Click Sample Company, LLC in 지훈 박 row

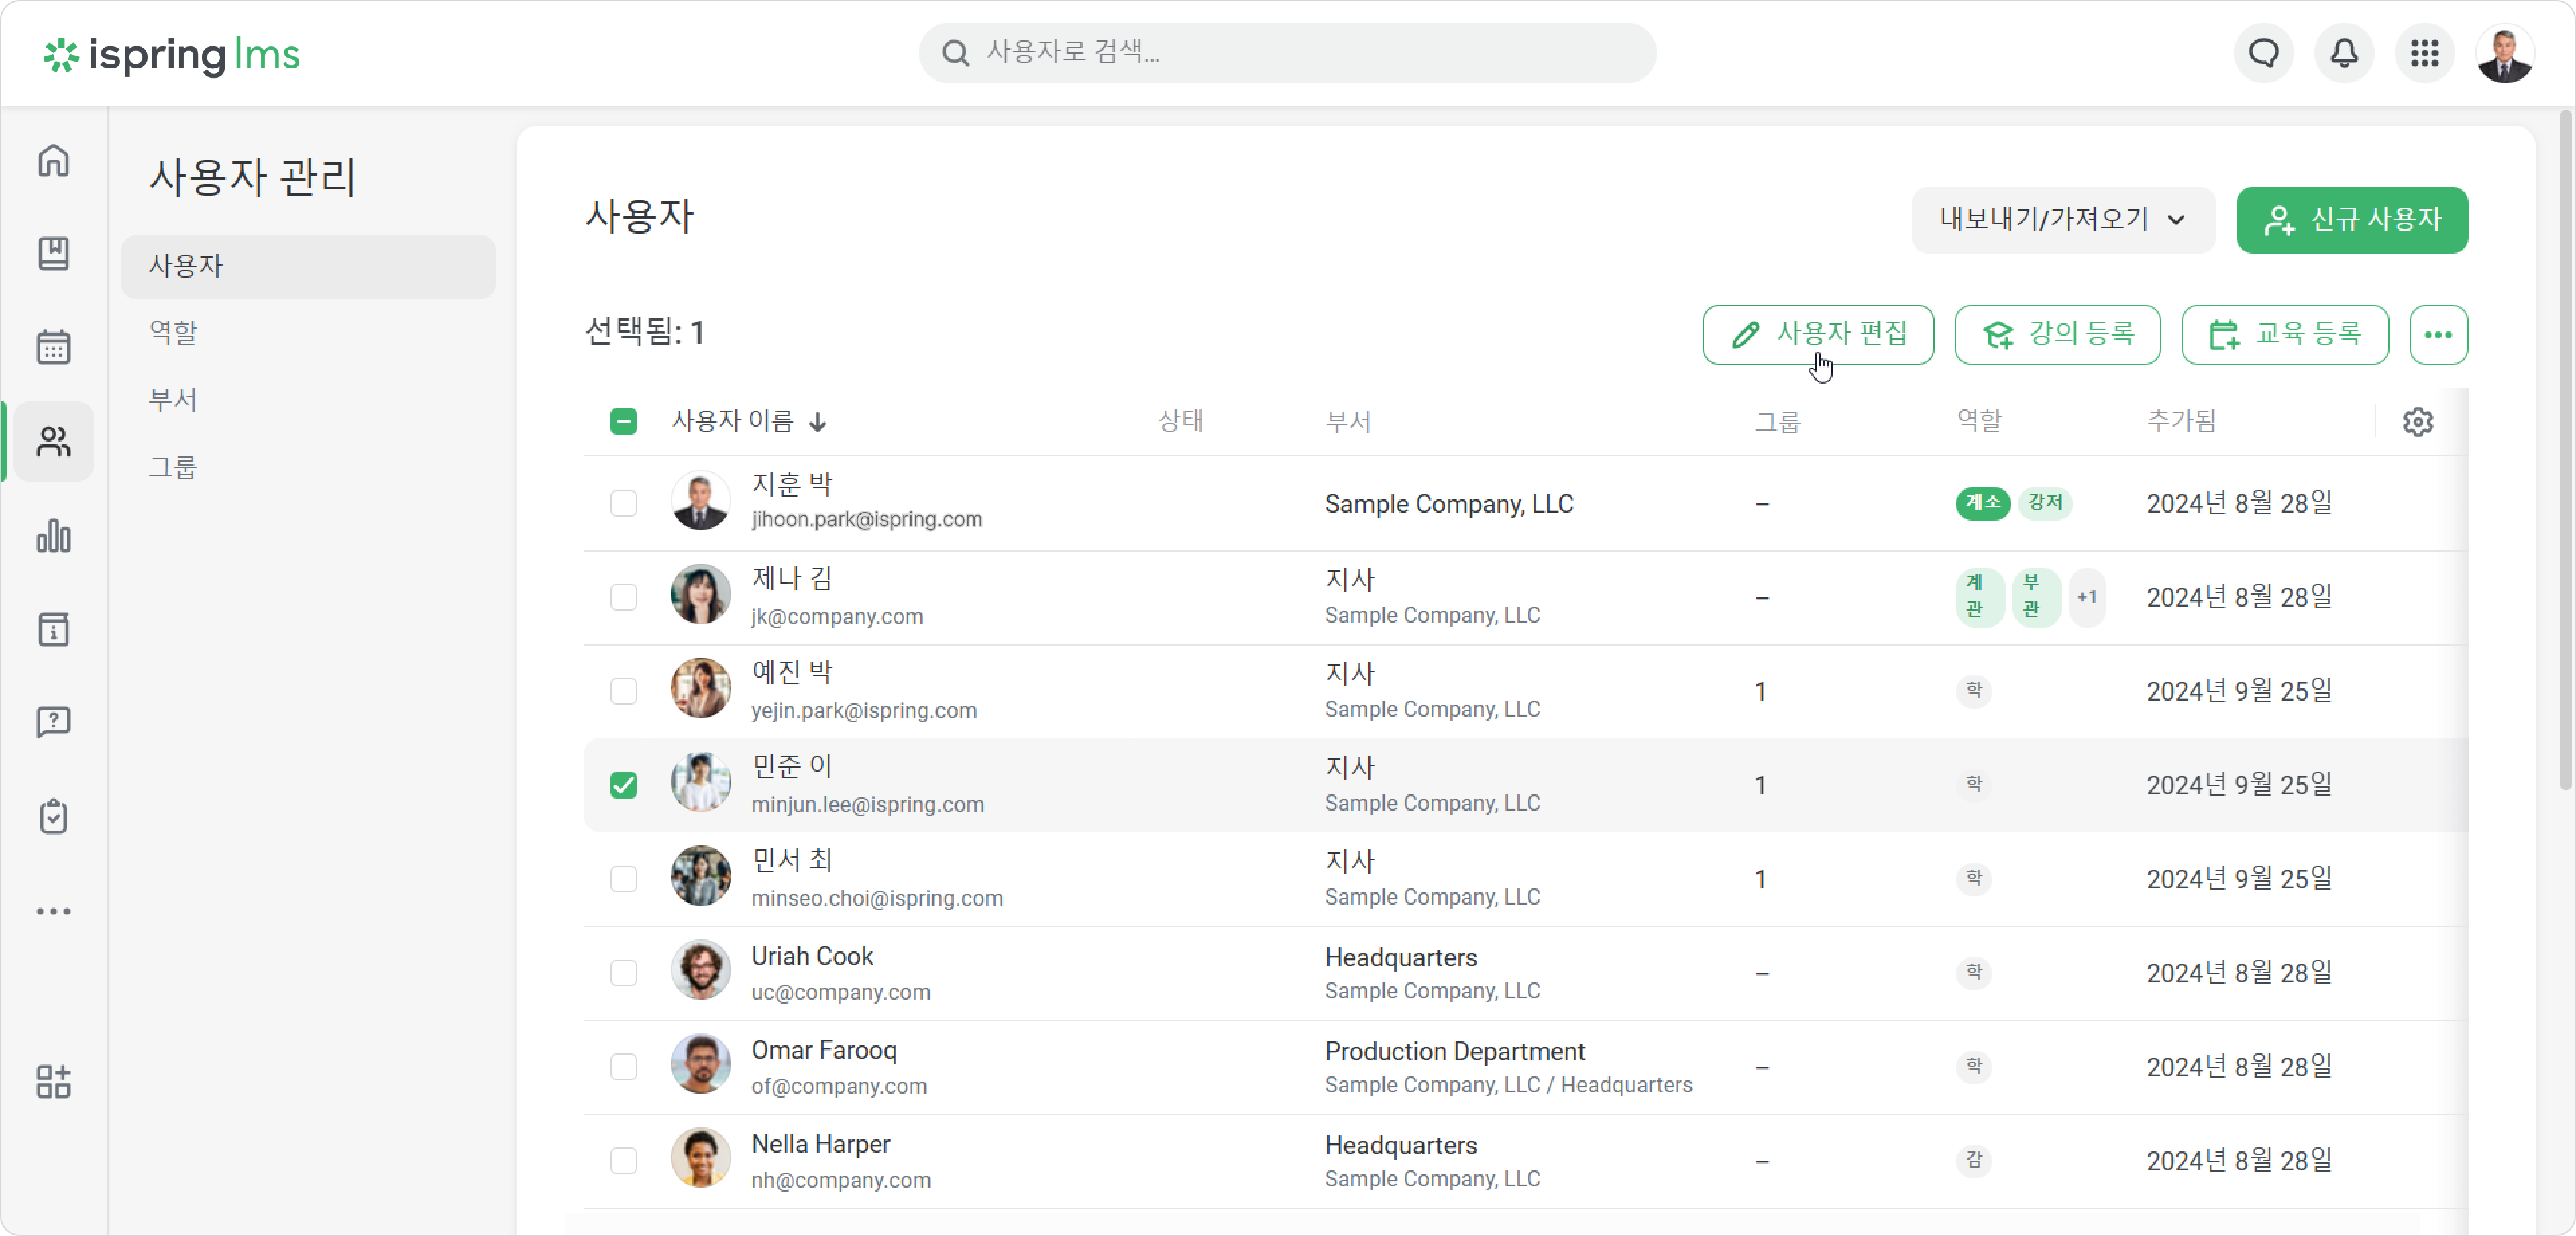click(1449, 504)
